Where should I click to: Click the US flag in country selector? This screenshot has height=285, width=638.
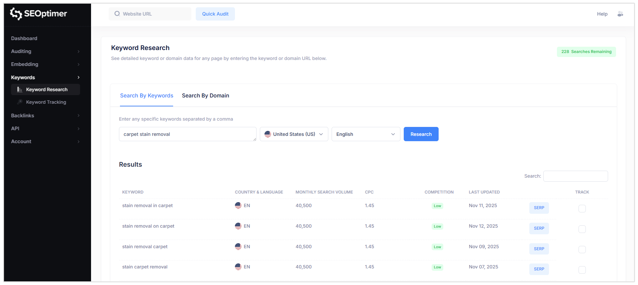tap(268, 134)
